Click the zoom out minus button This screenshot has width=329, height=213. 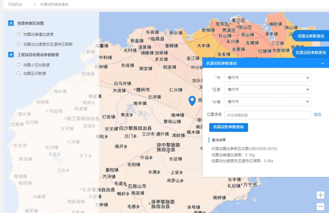[320, 207]
